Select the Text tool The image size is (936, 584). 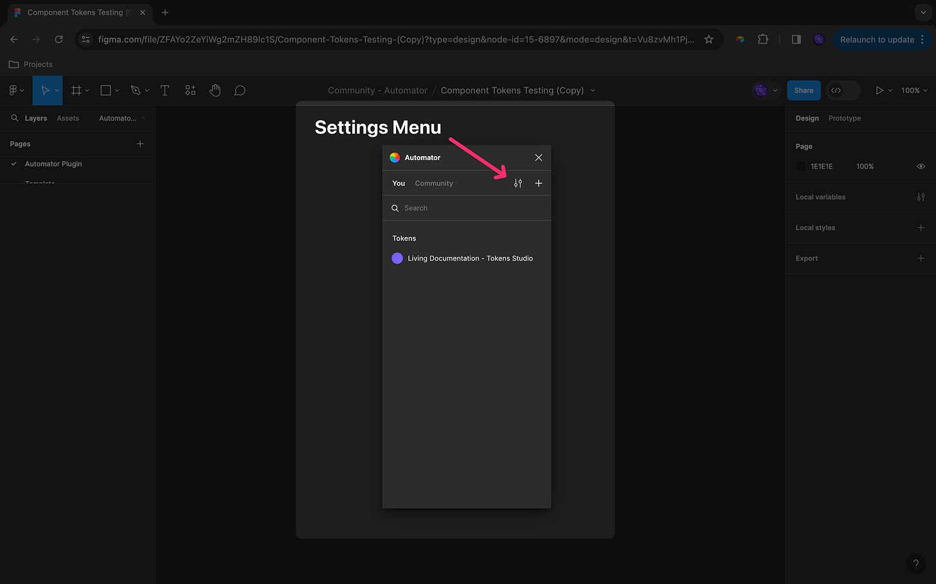click(165, 91)
